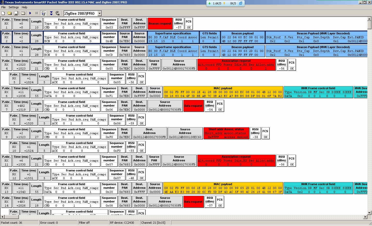This screenshot has width=372, height=226.
Task: Click the vertical scrollbar thumb
Action: pyautogui.click(x=369, y=25)
